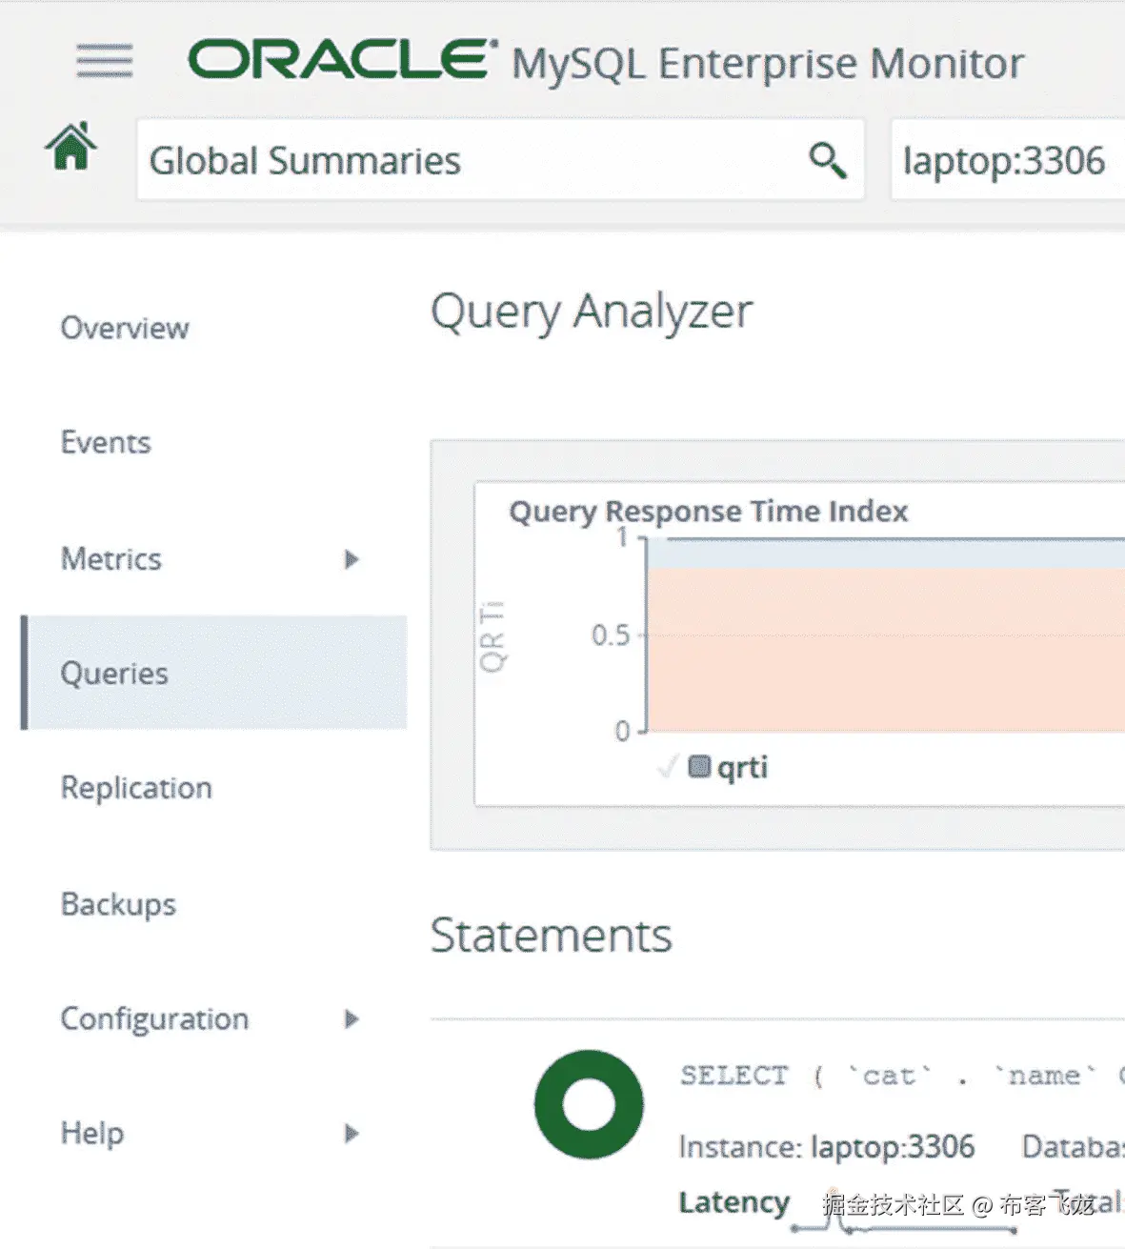Click the Latency label
Screen dimensions: 1125x1249
tap(734, 1202)
